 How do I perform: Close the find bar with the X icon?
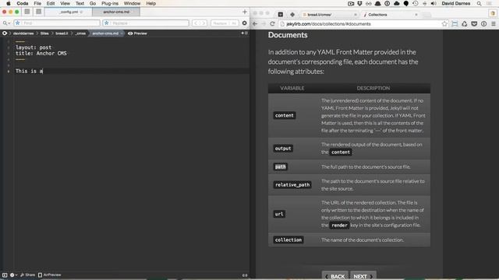pos(244,23)
